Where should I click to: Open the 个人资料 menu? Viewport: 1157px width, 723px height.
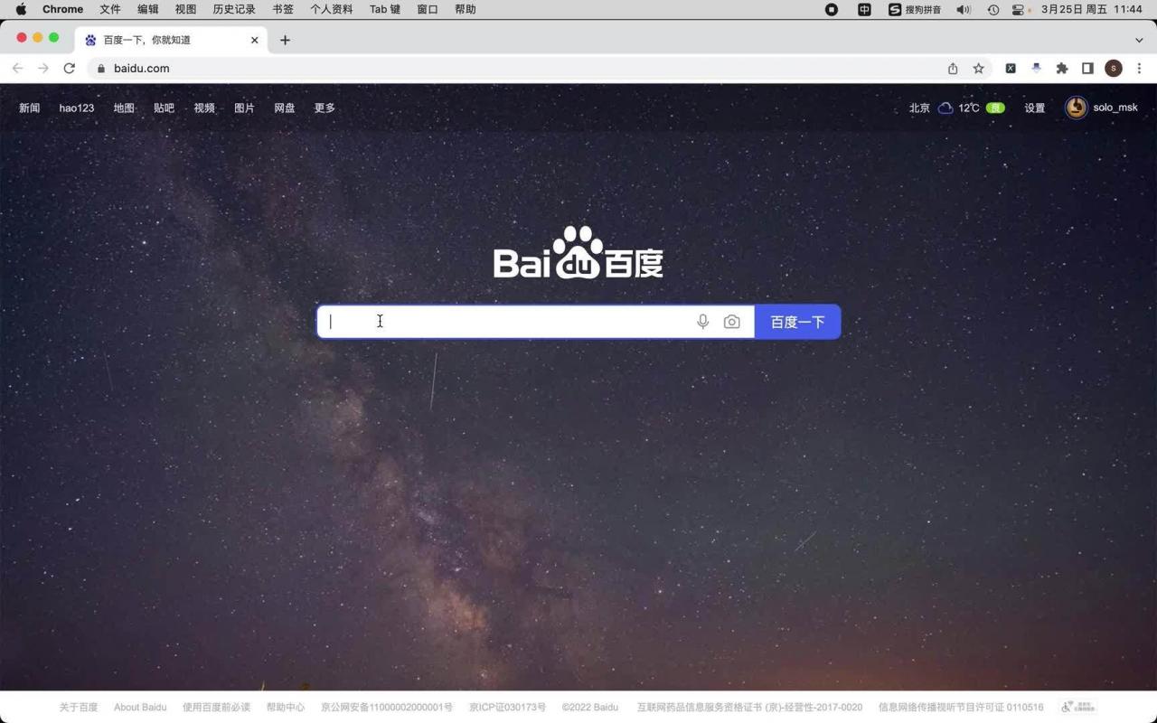click(x=332, y=9)
